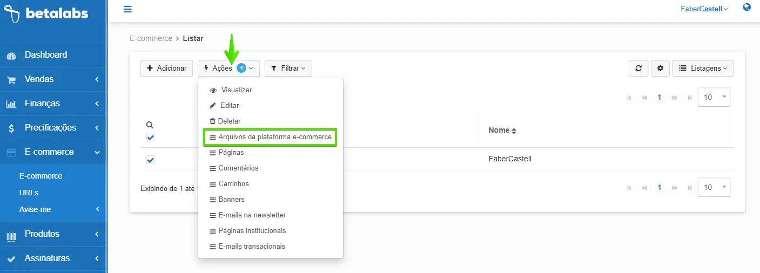This screenshot has height=273, width=760.
Task: Expand the Produtos sidebar chevron
Action: click(x=97, y=234)
